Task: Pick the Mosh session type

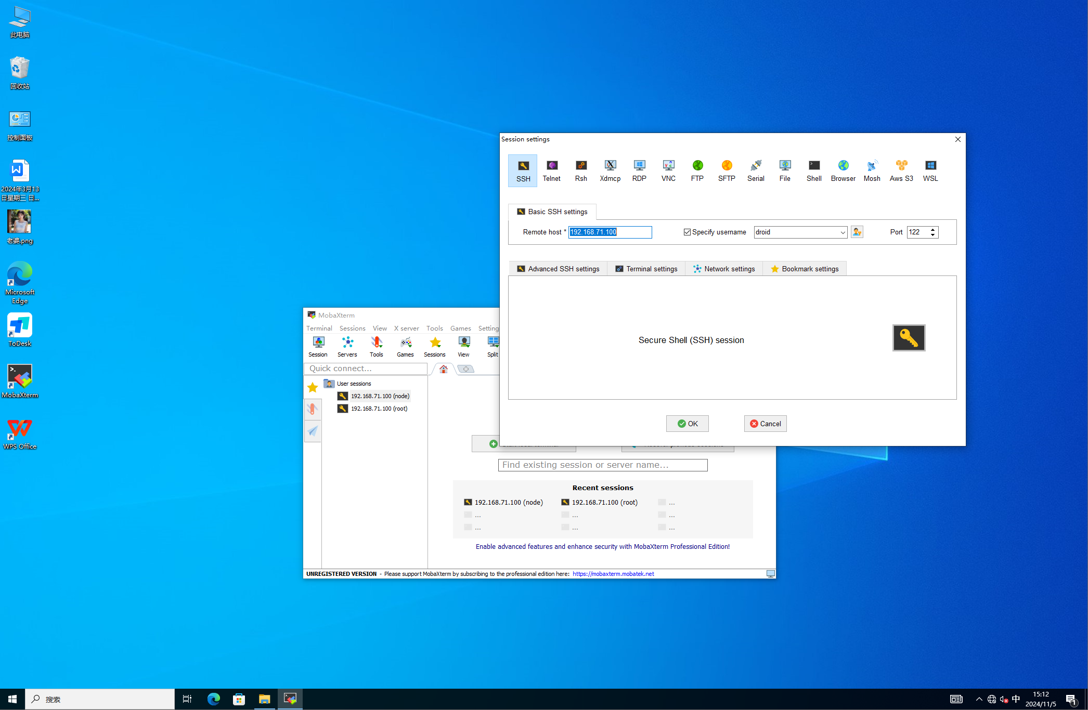Action: pyautogui.click(x=872, y=170)
